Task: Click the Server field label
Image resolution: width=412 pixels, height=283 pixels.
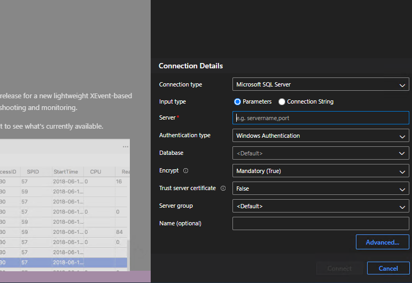Action: (167, 117)
